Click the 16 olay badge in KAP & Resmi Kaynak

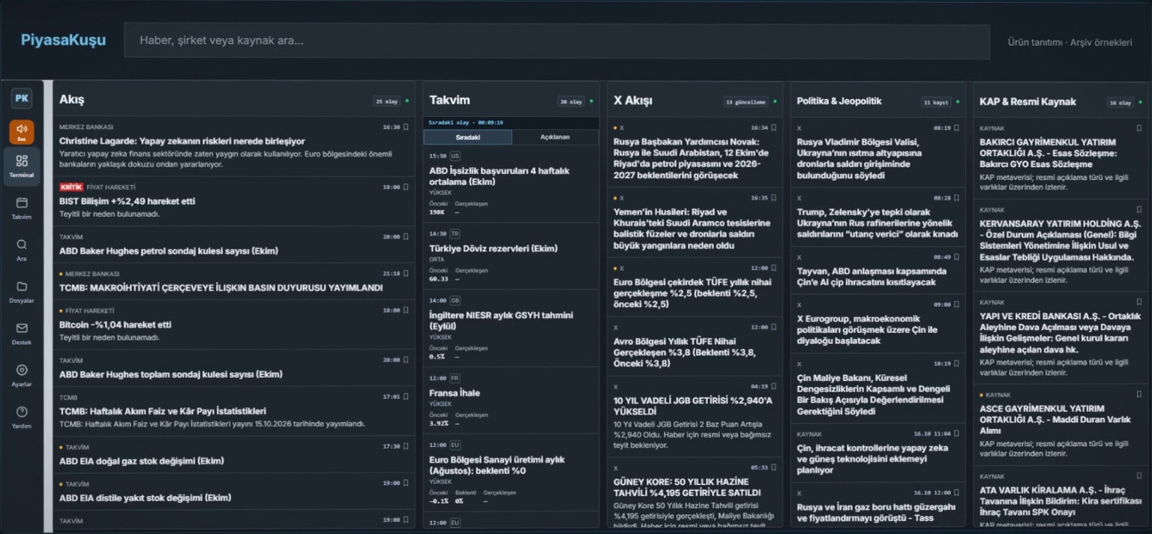click(1121, 101)
